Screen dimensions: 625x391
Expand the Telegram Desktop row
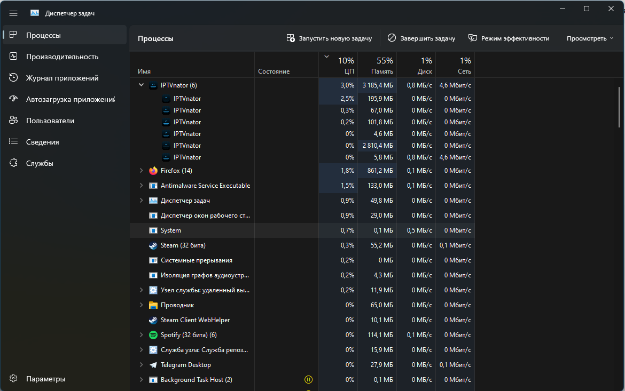pos(141,365)
